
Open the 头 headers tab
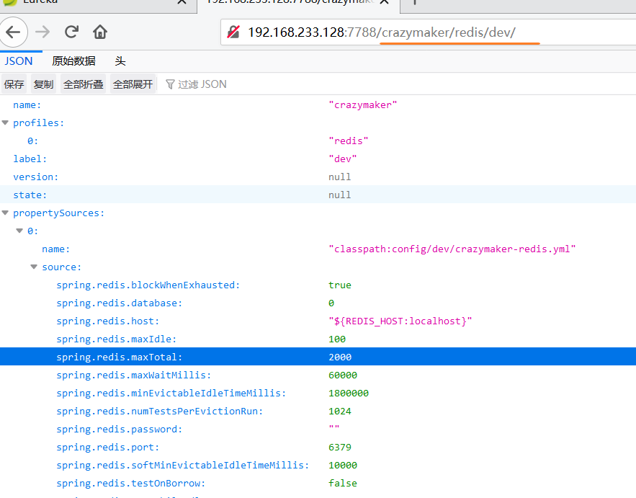click(x=120, y=61)
